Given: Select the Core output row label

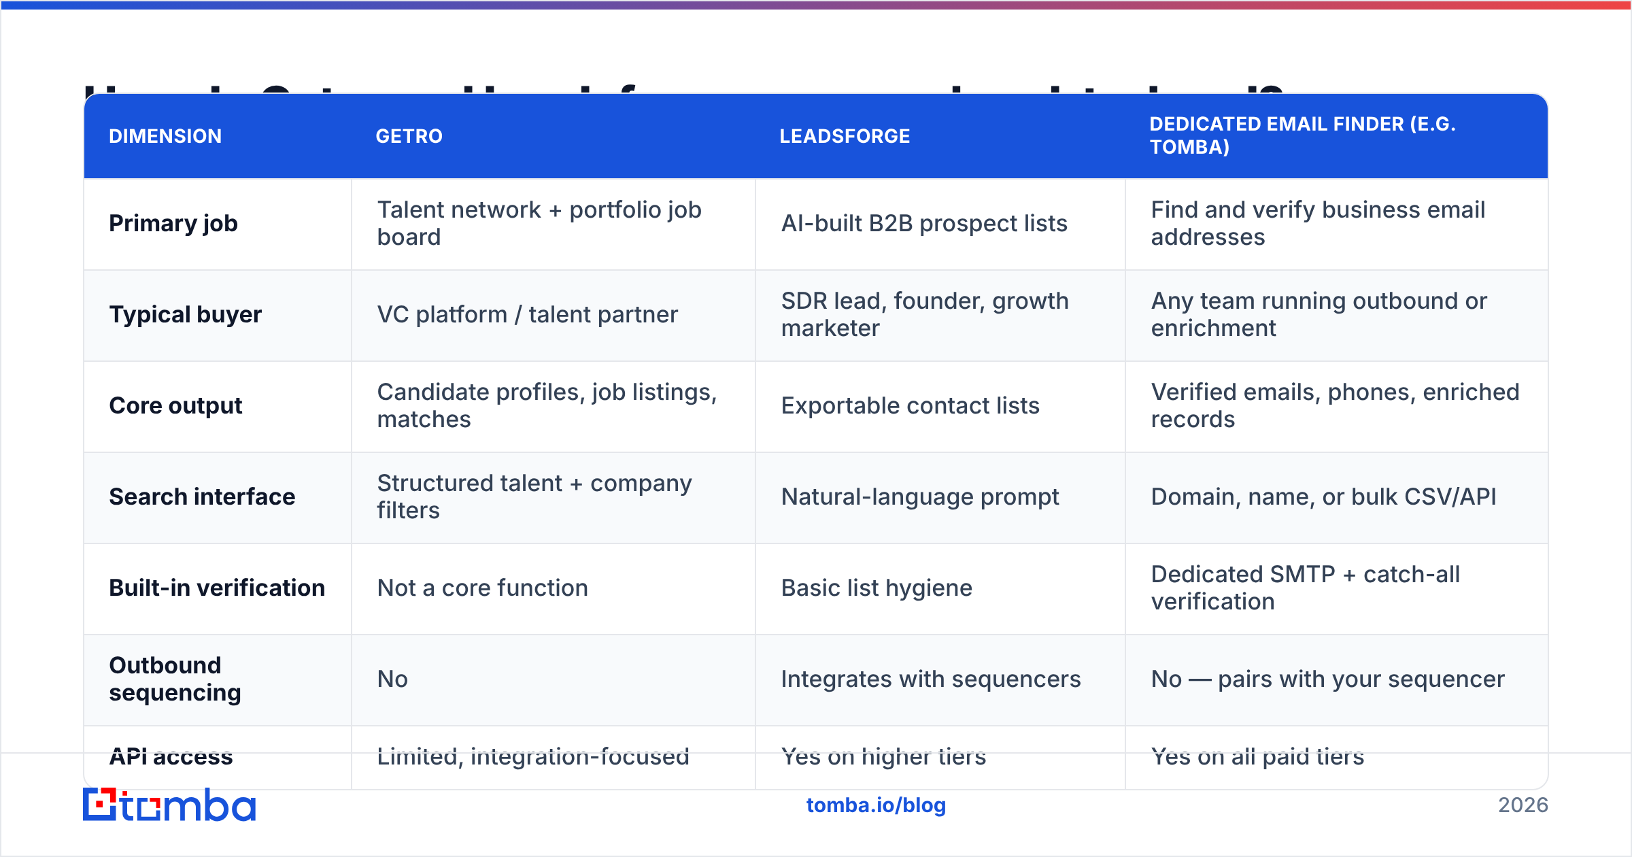Looking at the screenshot, I should 175,405.
